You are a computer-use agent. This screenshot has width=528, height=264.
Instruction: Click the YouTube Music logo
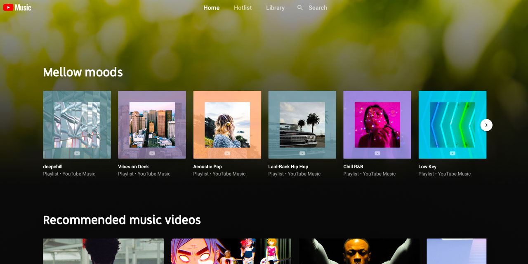tap(17, 7)
